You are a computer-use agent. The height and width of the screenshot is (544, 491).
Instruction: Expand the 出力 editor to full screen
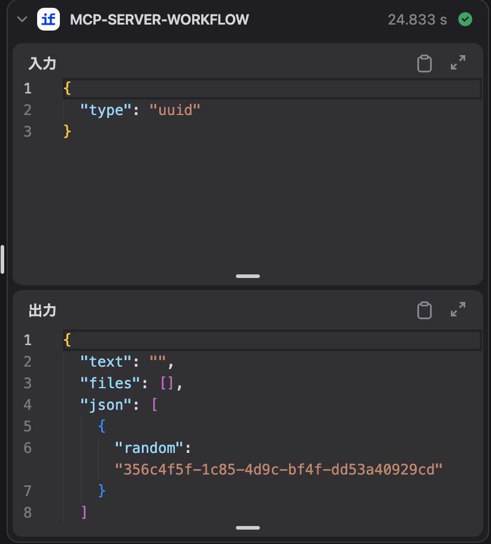click(458, 310)
